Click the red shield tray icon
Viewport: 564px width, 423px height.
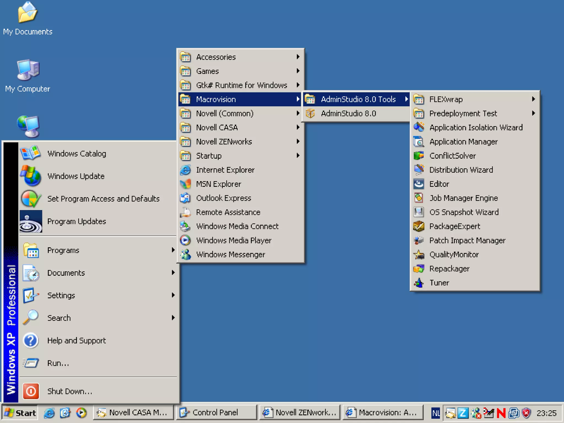tap(526, 413)
